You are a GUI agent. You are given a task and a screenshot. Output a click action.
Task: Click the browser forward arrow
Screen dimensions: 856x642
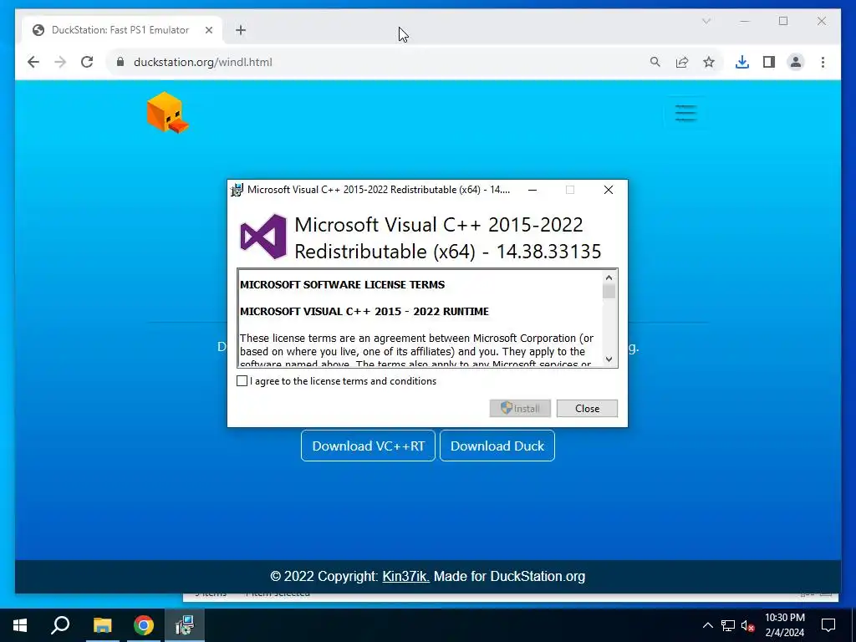(60, 62)
